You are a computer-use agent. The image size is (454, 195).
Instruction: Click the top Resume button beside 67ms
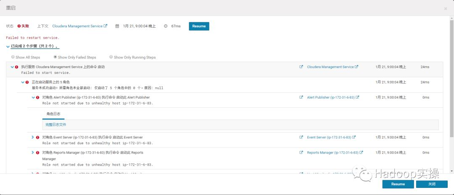[199, 26]
